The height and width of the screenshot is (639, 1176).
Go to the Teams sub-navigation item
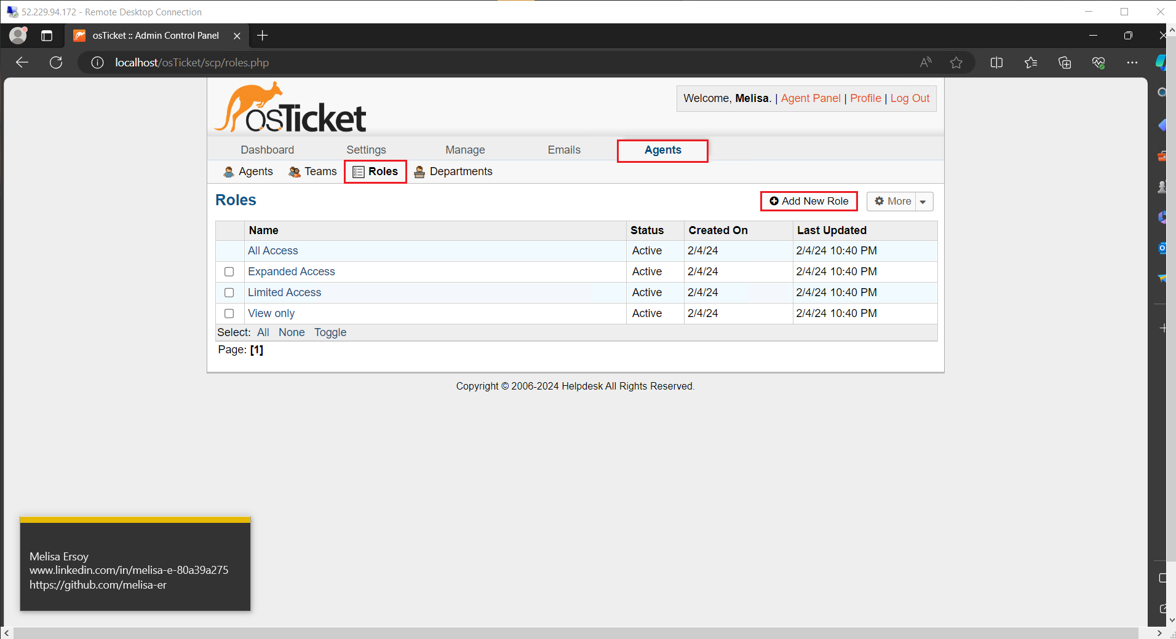click(x=313, y=171)
